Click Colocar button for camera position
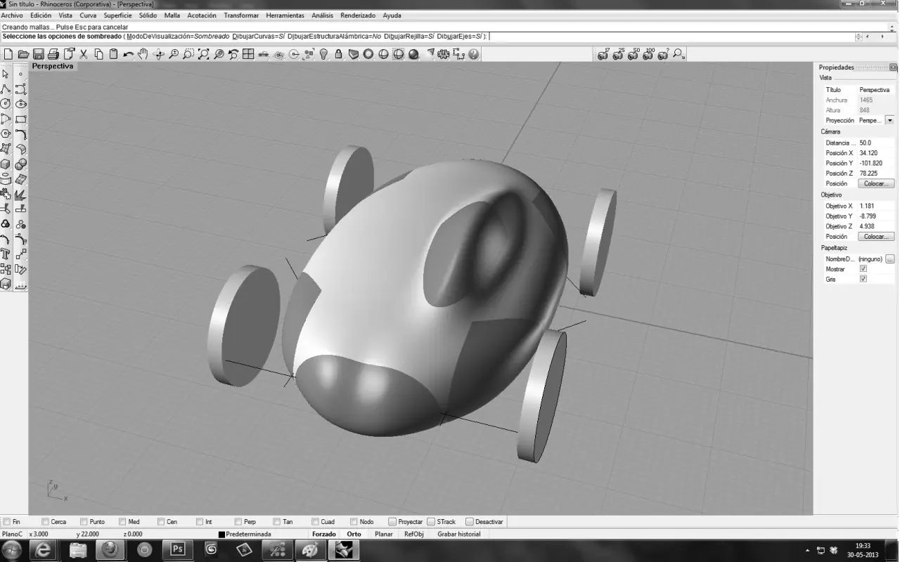The width and height of the screenshot is (900, 562). click(x=875, y=183)
